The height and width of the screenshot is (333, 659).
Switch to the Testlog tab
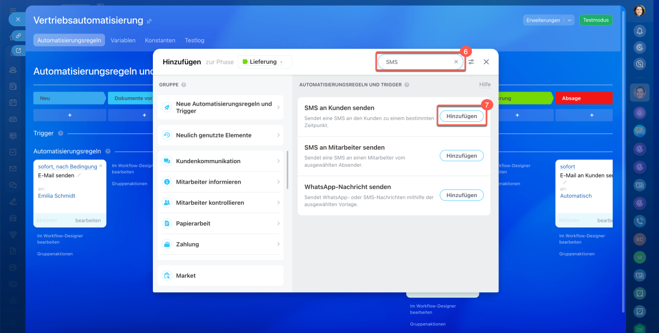pos(195,40)
